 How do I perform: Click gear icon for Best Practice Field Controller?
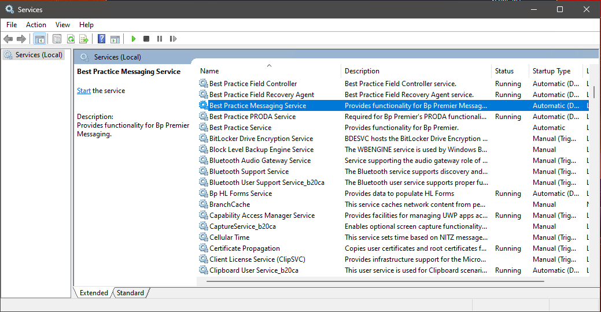[x=203, y=83]
